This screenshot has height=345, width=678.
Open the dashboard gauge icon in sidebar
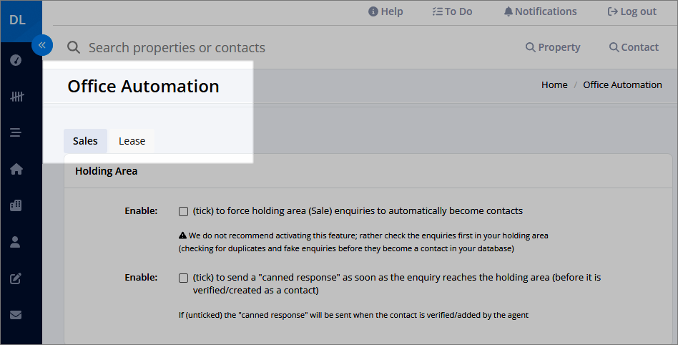click(x=16, y=59)
